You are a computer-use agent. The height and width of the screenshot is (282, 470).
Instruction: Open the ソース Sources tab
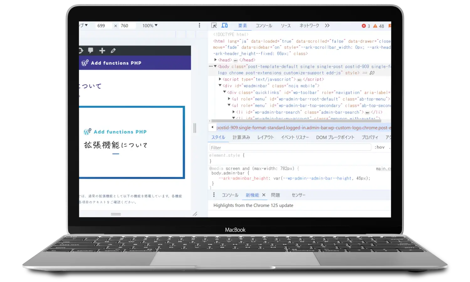pyautogui.click(x=286, y=26)
